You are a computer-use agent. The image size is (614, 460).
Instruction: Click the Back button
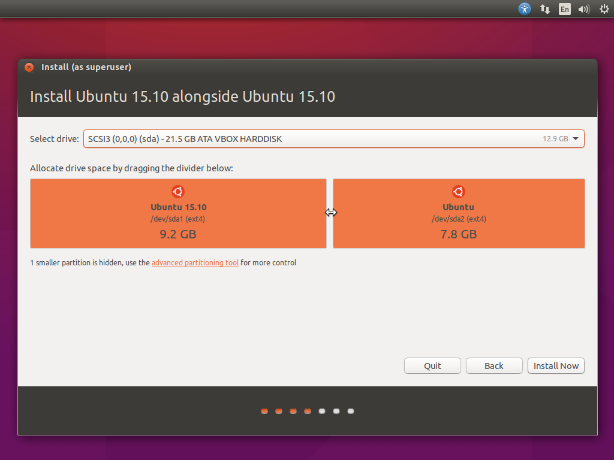(x=494, y=365)
